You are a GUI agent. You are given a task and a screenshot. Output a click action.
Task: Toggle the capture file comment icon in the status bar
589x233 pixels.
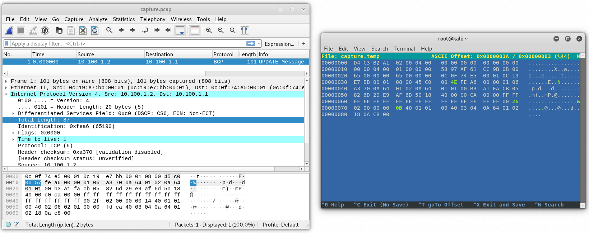[17, 224]
